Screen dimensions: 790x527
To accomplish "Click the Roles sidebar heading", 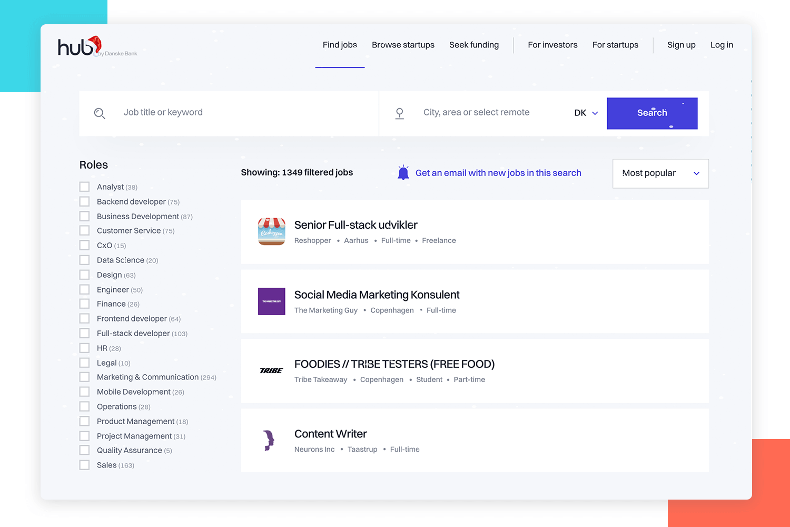I will (x=94, y=165).
